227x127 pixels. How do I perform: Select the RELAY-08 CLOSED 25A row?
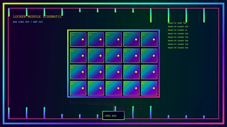click(x=178, y=48)
